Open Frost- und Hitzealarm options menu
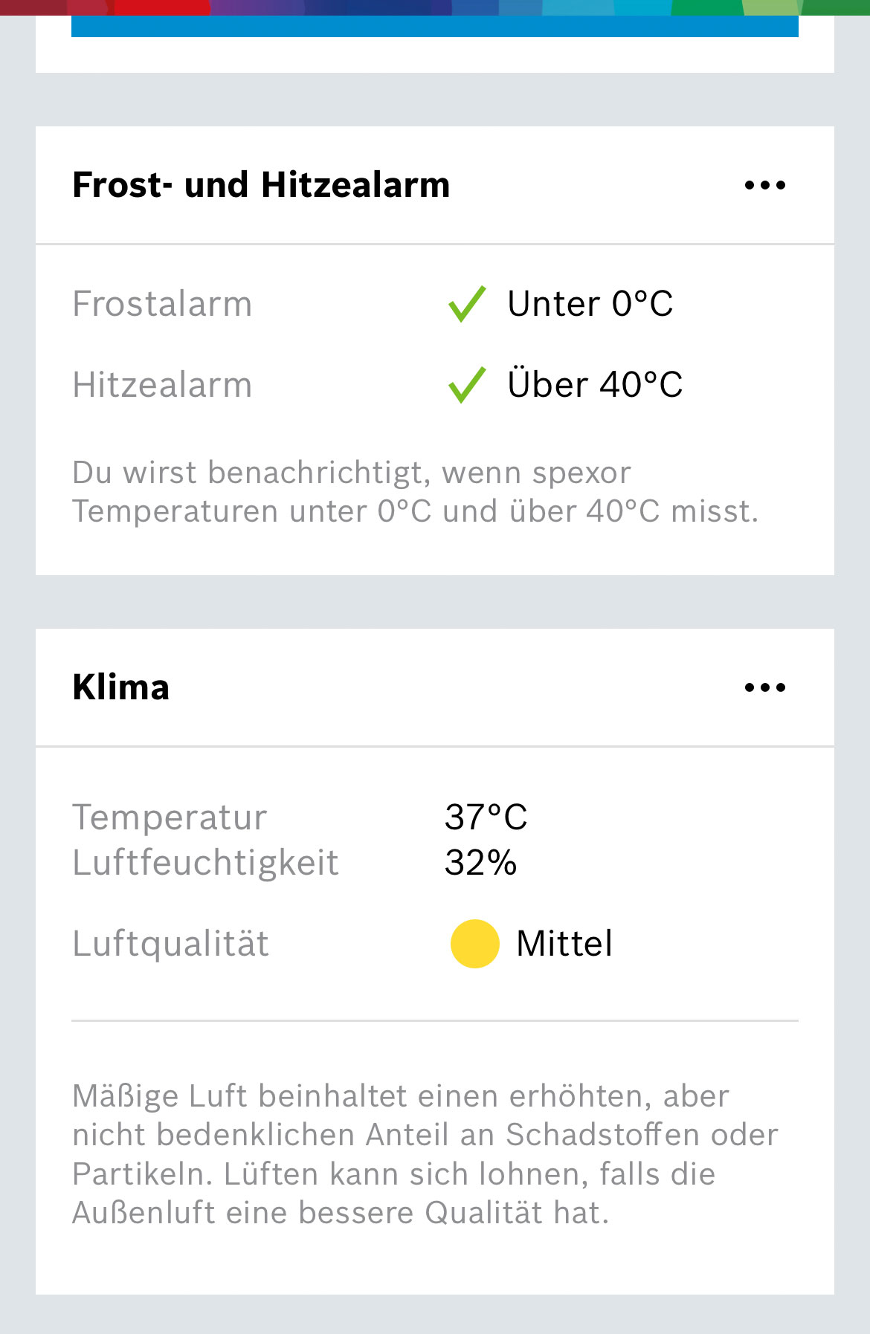Screen dimensions: 870x1334 pos(764,185)
